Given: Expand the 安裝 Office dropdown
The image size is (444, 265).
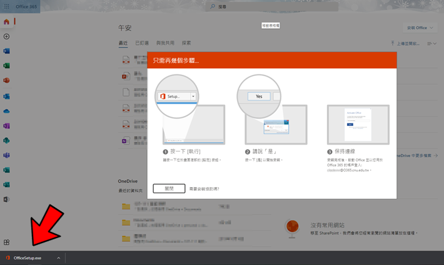Looking at the screenshot, I should coord(420,27).
